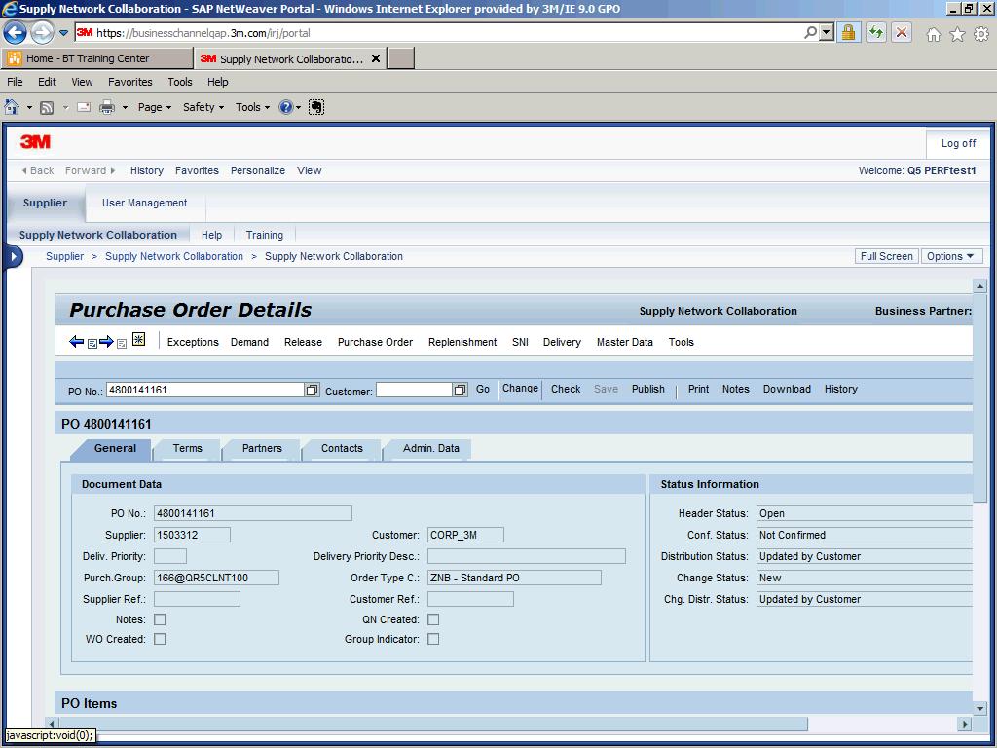The width and height of the screenshot is (997, 748).
Task: Click the 3M logo in portal header
Action: click(36, 141)
